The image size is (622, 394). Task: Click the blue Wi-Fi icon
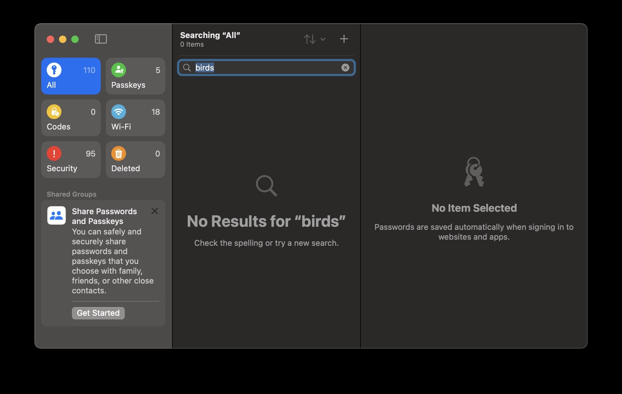(x=119, y=112)
